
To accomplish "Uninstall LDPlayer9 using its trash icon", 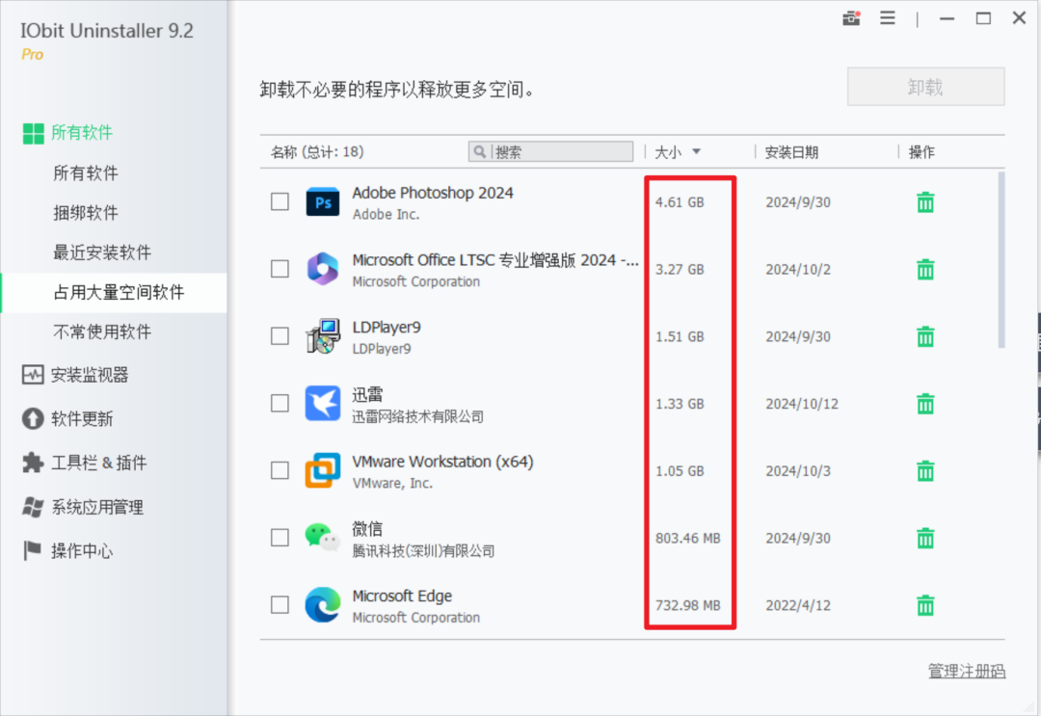I will click(924, 336).
